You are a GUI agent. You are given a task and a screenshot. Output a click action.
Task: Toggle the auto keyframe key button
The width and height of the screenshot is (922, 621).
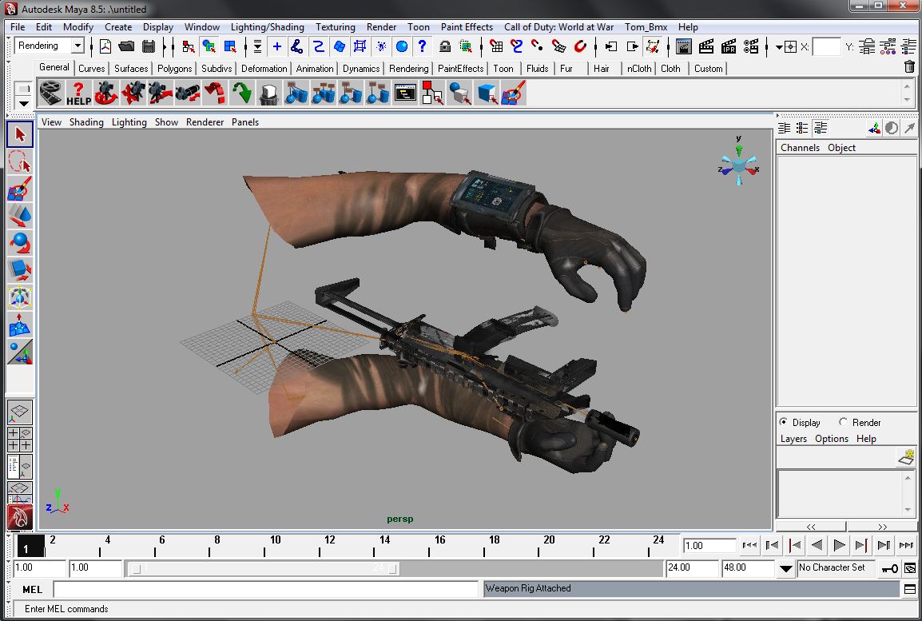(889, 568)
